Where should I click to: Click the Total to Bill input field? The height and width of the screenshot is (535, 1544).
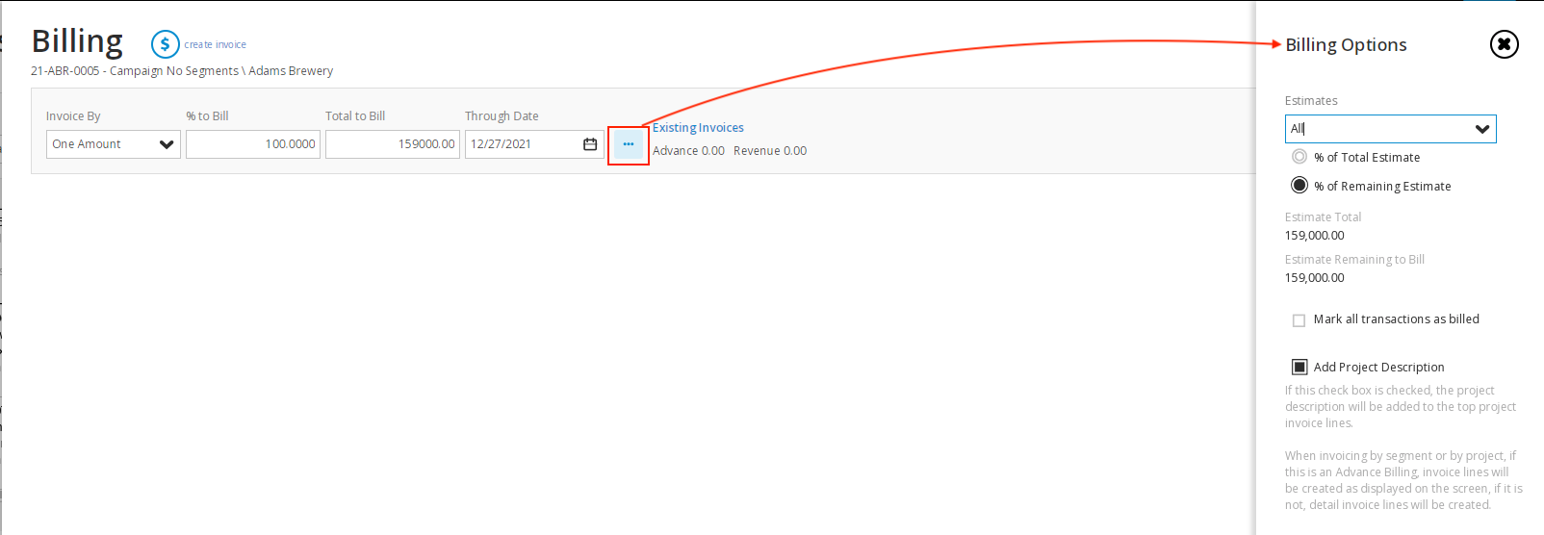[x=393, y=144]
